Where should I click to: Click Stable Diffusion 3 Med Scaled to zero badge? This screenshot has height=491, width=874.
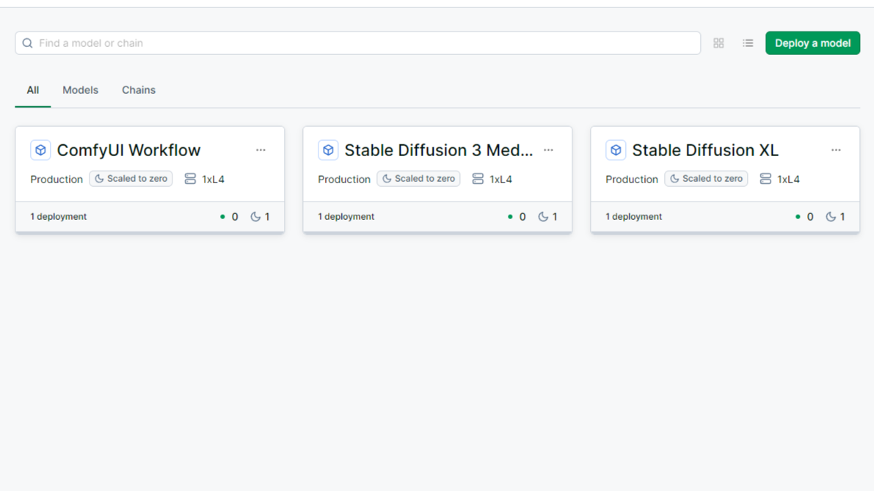click(418, 179)
